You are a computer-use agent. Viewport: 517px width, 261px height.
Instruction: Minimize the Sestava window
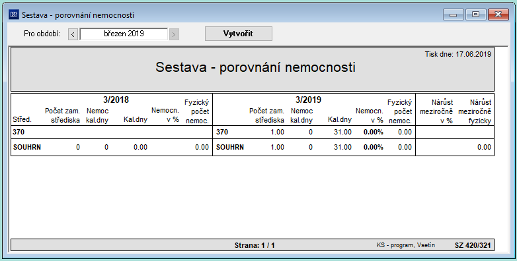pyautogui.click(x=454, y=14)
